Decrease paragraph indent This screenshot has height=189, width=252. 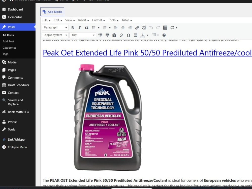[100, 35]
